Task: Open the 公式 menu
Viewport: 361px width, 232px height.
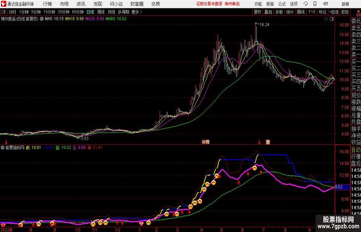Action: click(282, 4)
